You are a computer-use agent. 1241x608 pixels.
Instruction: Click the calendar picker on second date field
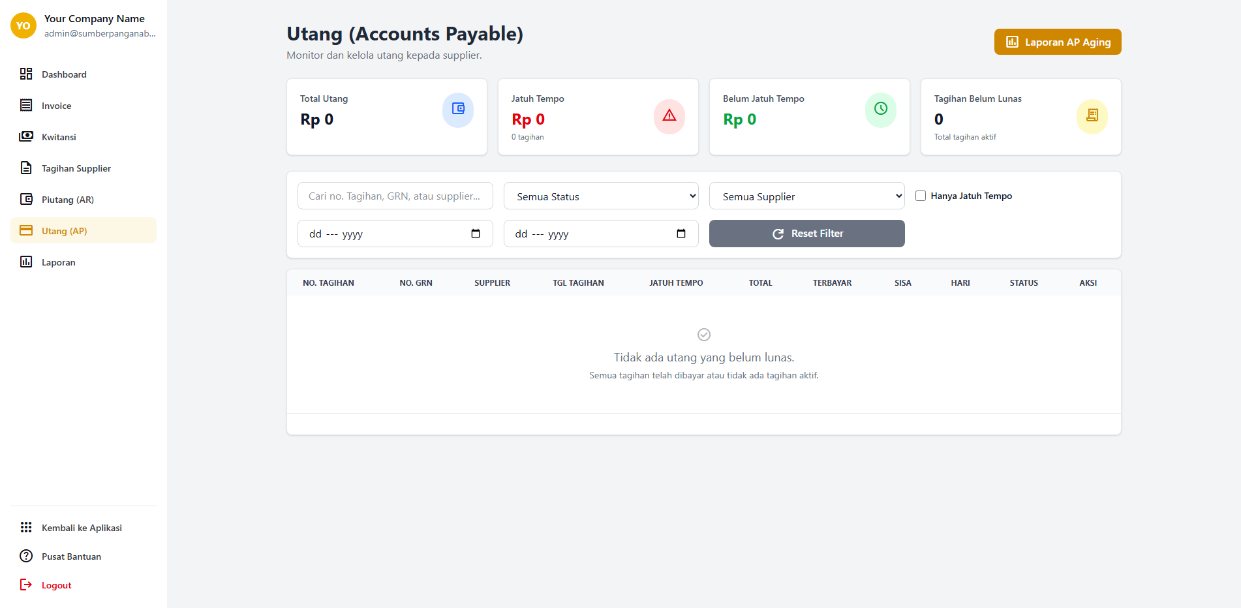681,234
